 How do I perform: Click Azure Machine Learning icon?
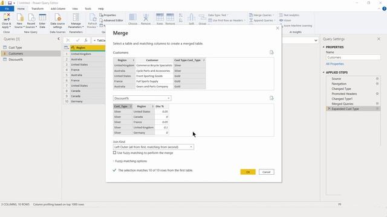click(296, 25)
